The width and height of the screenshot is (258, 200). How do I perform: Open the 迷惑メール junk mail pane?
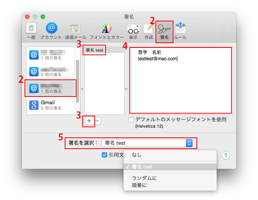pyautogui.click(x=76, y=32)
